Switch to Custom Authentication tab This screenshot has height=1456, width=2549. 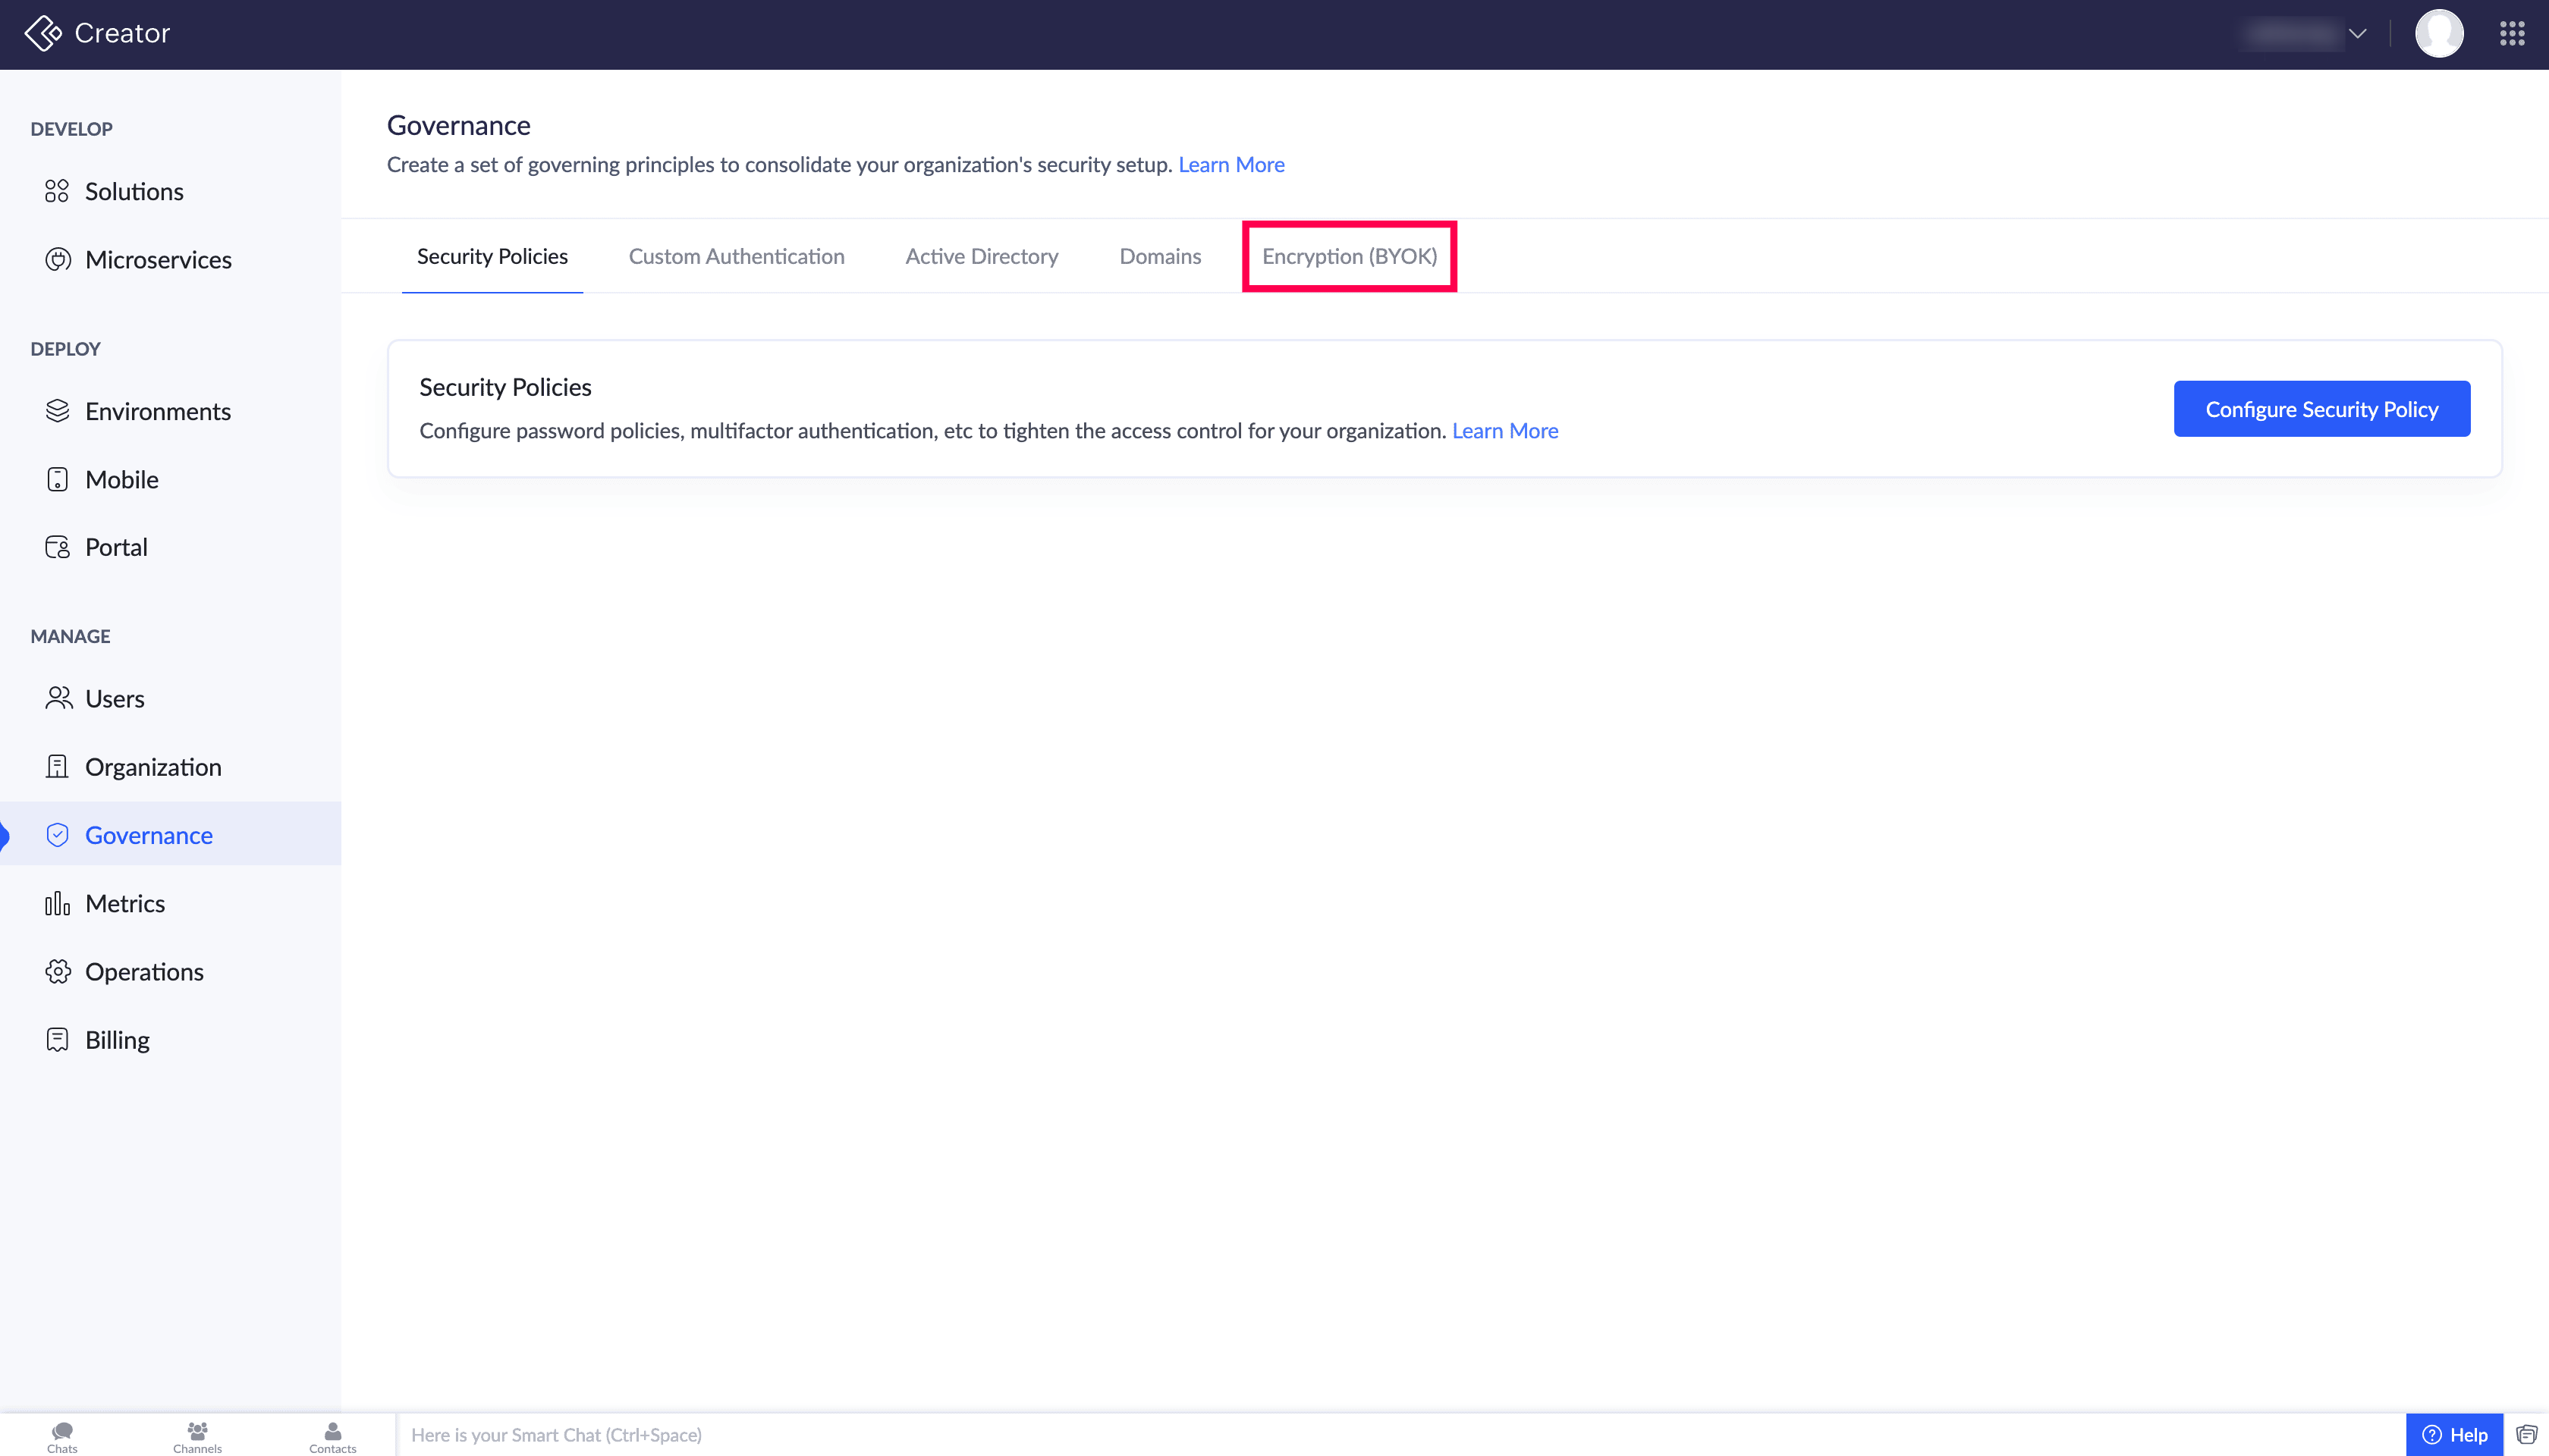(x=737, y=256)
